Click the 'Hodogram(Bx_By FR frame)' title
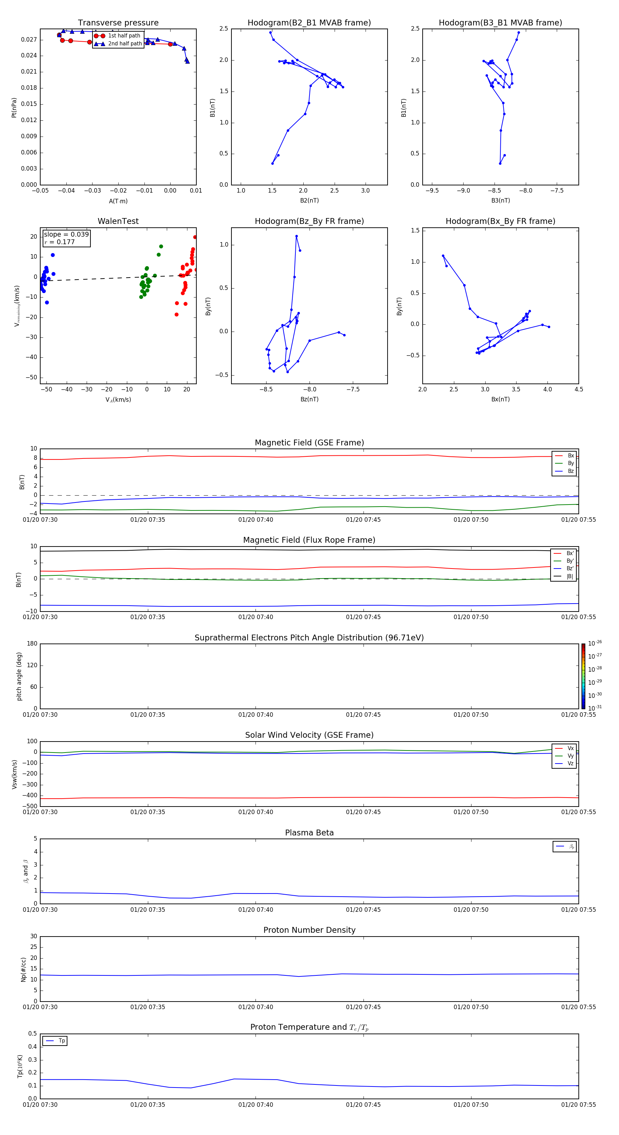The image size is (619, 1135). click(500, 221)
